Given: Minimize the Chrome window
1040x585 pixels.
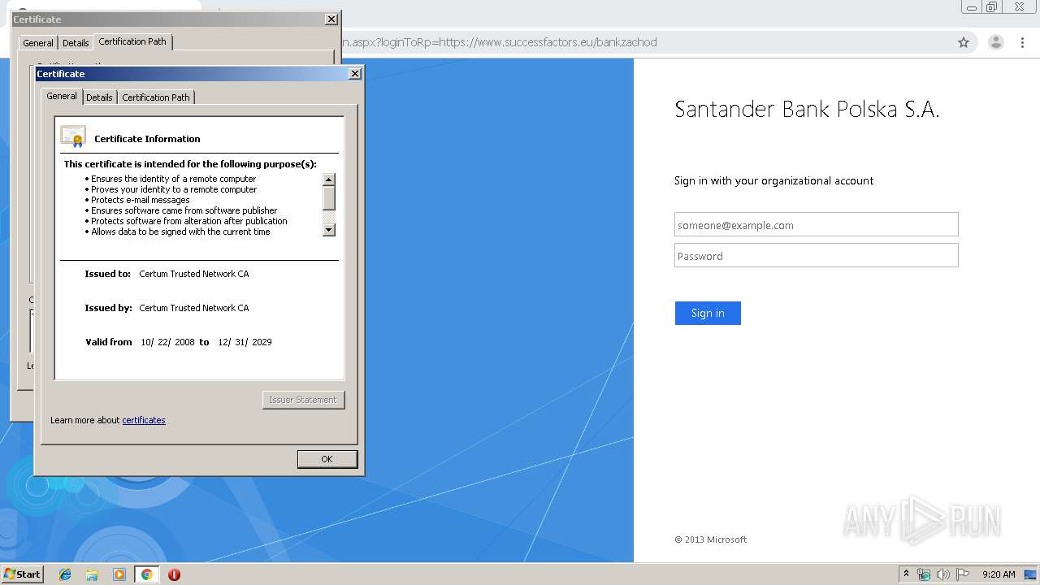Looking at the screenshot, I should pos(971,7).
